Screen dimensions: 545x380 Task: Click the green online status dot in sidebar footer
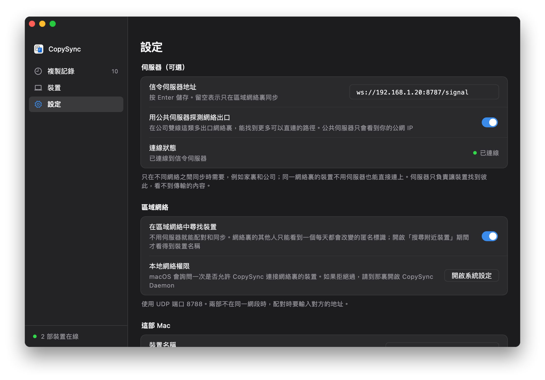35,336
